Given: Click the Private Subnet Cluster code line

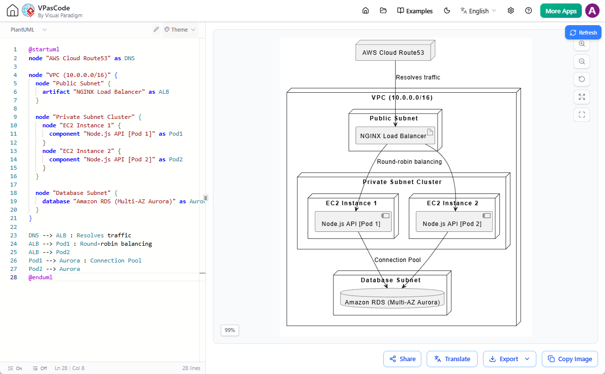Looking at the screenshot, I should click(88, 117).
